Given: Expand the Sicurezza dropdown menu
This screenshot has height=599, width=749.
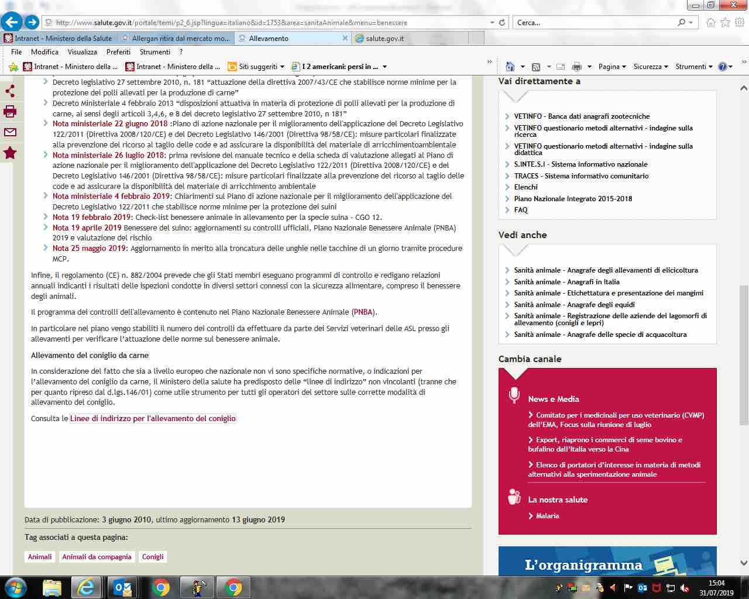Looking at the screenshot, I should [x=650, y=67].
